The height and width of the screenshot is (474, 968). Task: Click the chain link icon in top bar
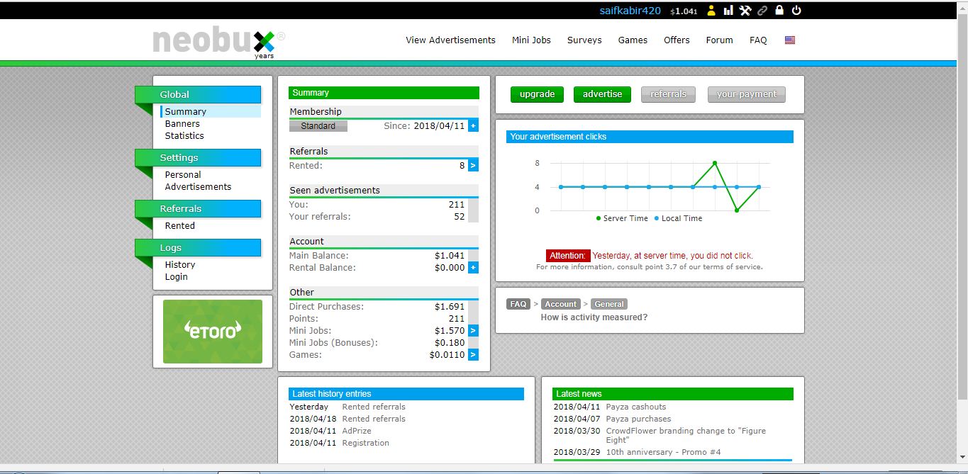[x=762, y=11]
